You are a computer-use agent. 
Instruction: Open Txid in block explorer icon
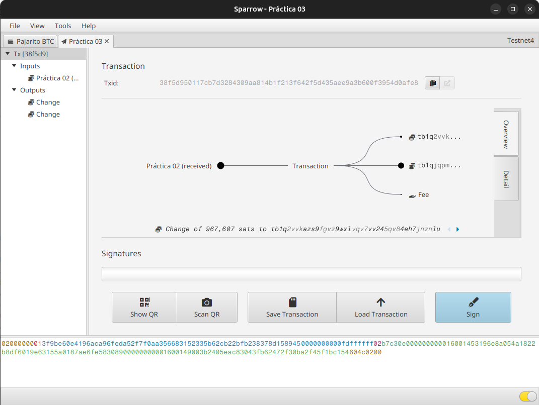point(447,83)
